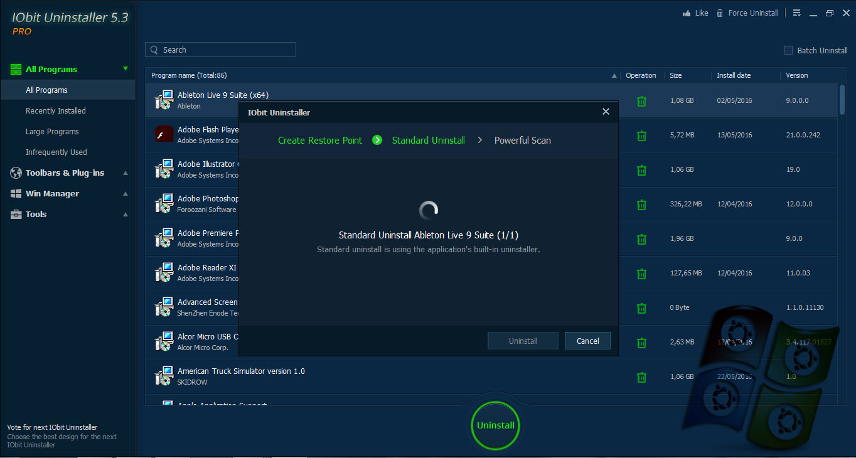Expand the Toolbars & Plug-ins section arrow
The height and width of the screenshot is (458, 856).
(126, 173)
